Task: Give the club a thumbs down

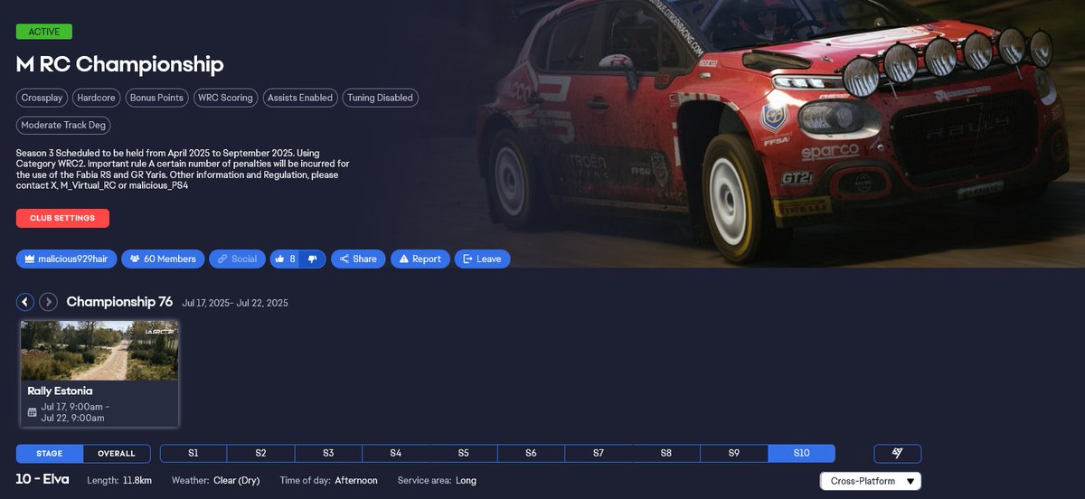Action: pos(312,259)
